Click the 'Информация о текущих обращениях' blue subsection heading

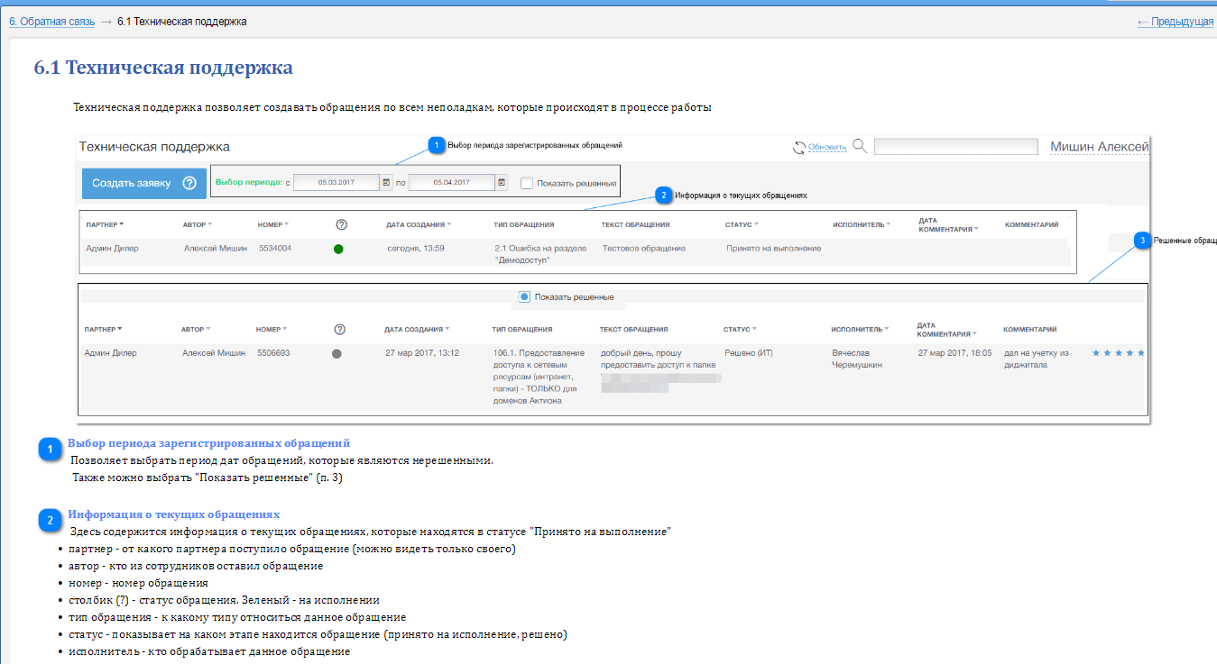[174, 514]
